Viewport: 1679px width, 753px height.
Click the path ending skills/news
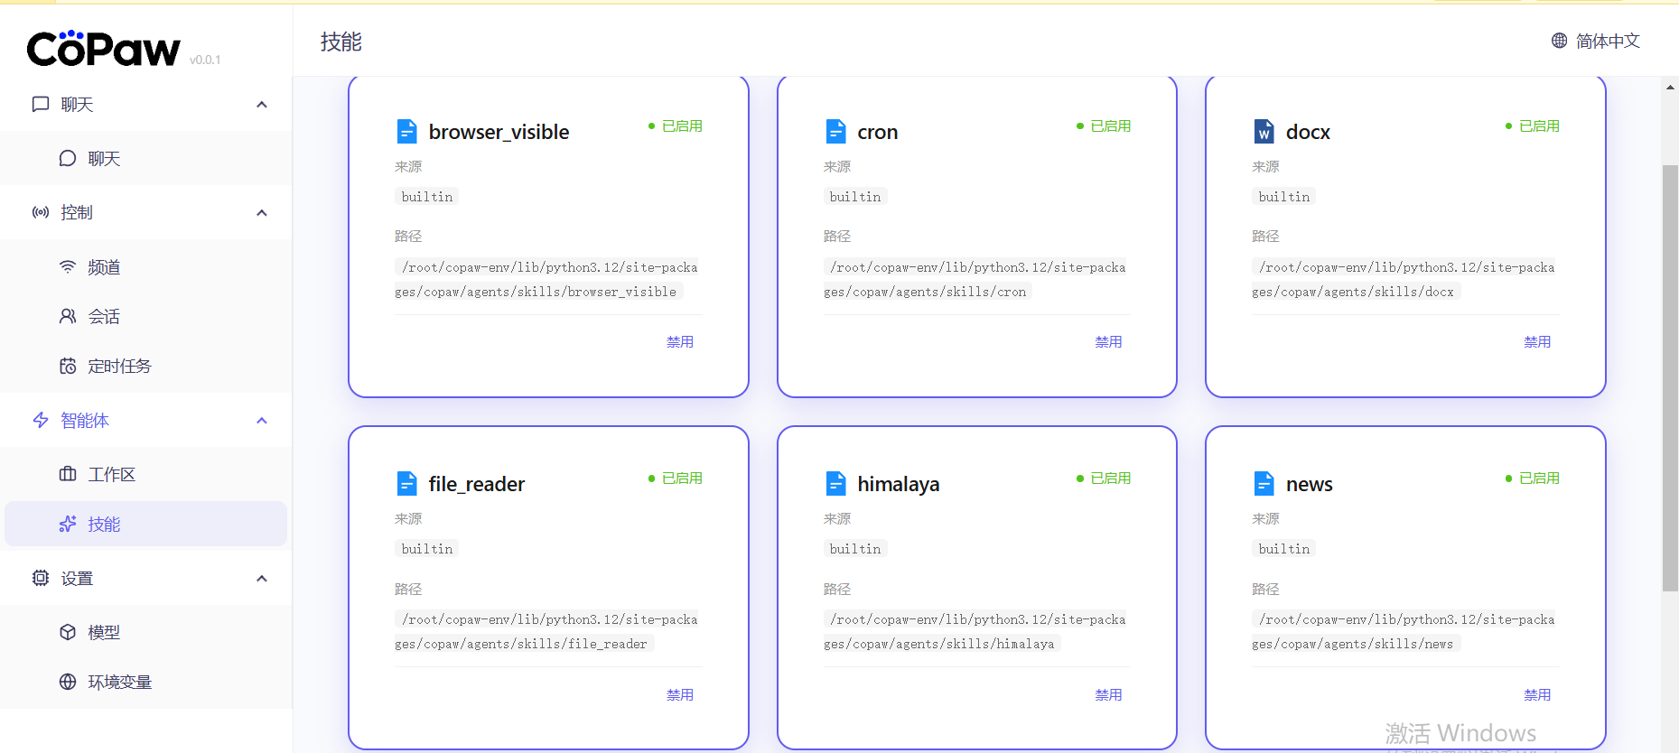point(1403,631)
